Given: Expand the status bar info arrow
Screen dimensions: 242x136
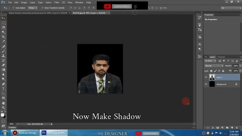Looking at the screenshot, I should 51,124.
